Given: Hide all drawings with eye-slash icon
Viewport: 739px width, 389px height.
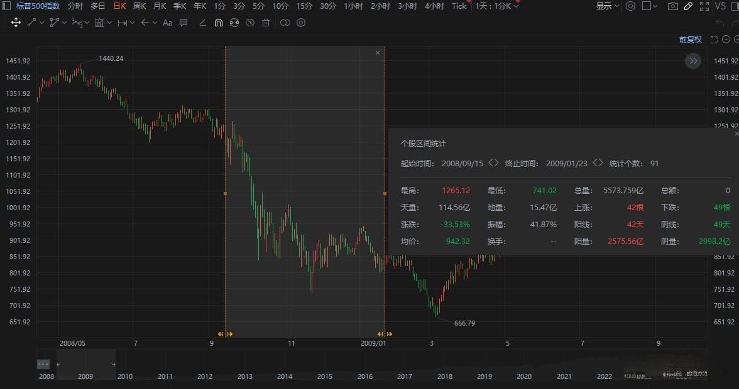Looking at the screenshot, I should coord(250,23).
